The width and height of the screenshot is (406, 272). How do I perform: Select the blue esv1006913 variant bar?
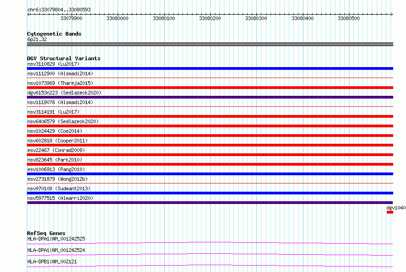[x=210, y=174]
